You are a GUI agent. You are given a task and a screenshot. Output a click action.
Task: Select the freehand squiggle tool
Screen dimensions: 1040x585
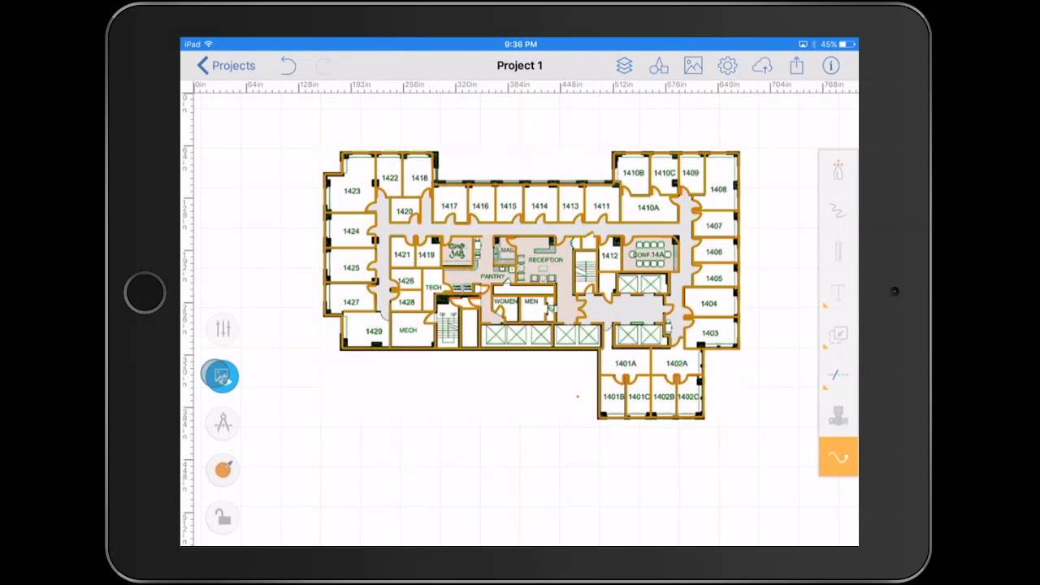(x=838, y=211)
